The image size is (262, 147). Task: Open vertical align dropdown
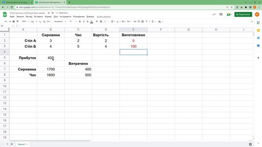coord(118,22)
